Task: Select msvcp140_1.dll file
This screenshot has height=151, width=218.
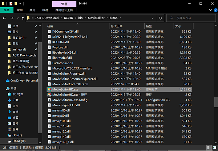Action: [x=63, y=142]
